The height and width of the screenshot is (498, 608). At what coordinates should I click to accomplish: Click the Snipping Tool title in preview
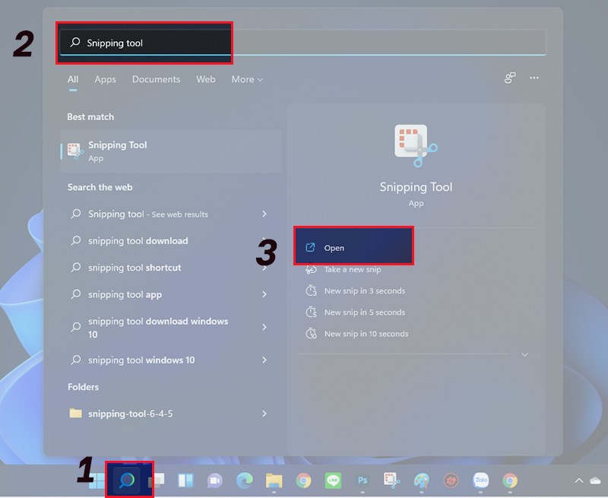click(416, 187)
